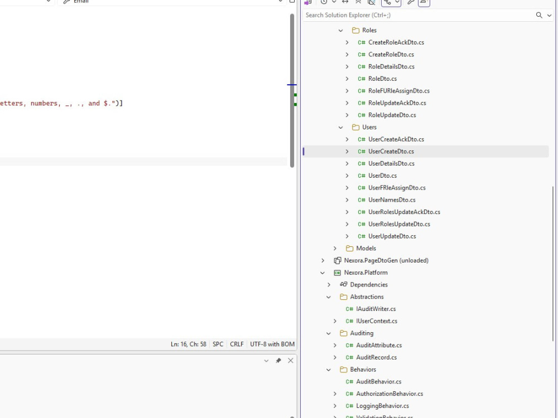This screenshot has width=558, height=418.
Task: Toggle Show All Files in Solution Explorer toolbar
Action: pyautogui.click(x=371, y=2)
